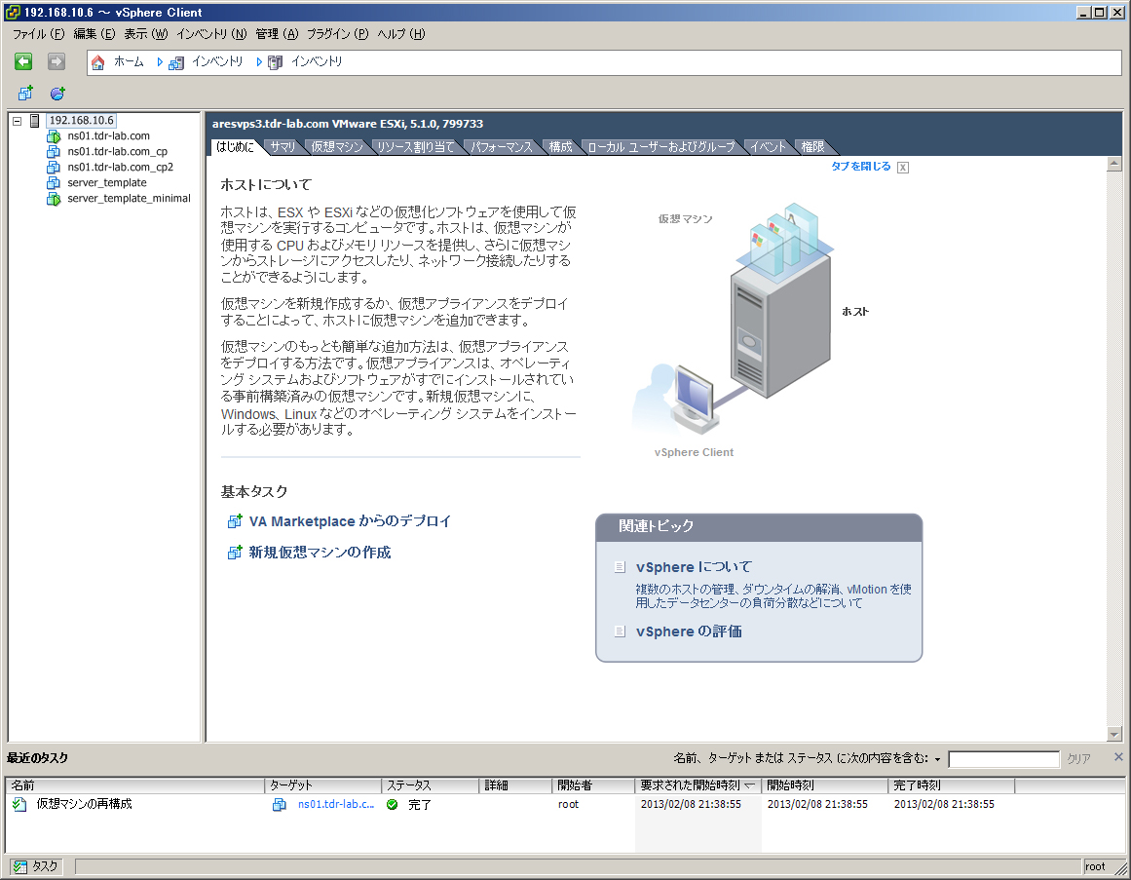The width and height of the screenshot is (1131, 880).
Task: Click the vertical scrollbar down arrow
Action: [1114, 734]
